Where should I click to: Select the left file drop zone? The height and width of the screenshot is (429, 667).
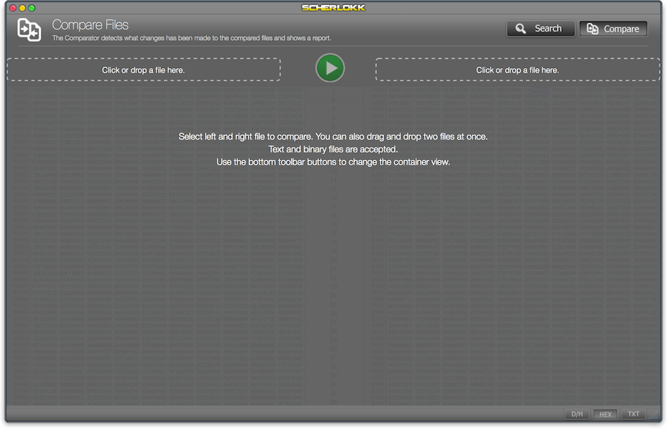(x=143, y=69)
